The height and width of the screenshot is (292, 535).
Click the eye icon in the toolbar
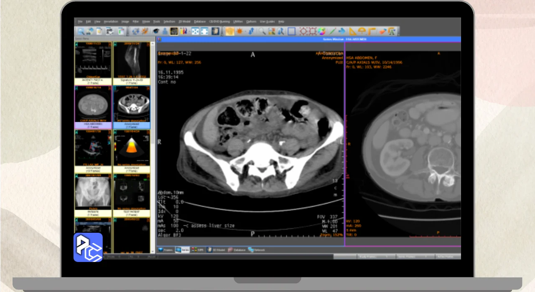(x=156, y=31)
